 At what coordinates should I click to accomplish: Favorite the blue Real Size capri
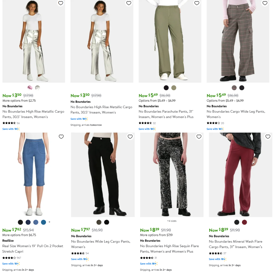click(61, 137)
